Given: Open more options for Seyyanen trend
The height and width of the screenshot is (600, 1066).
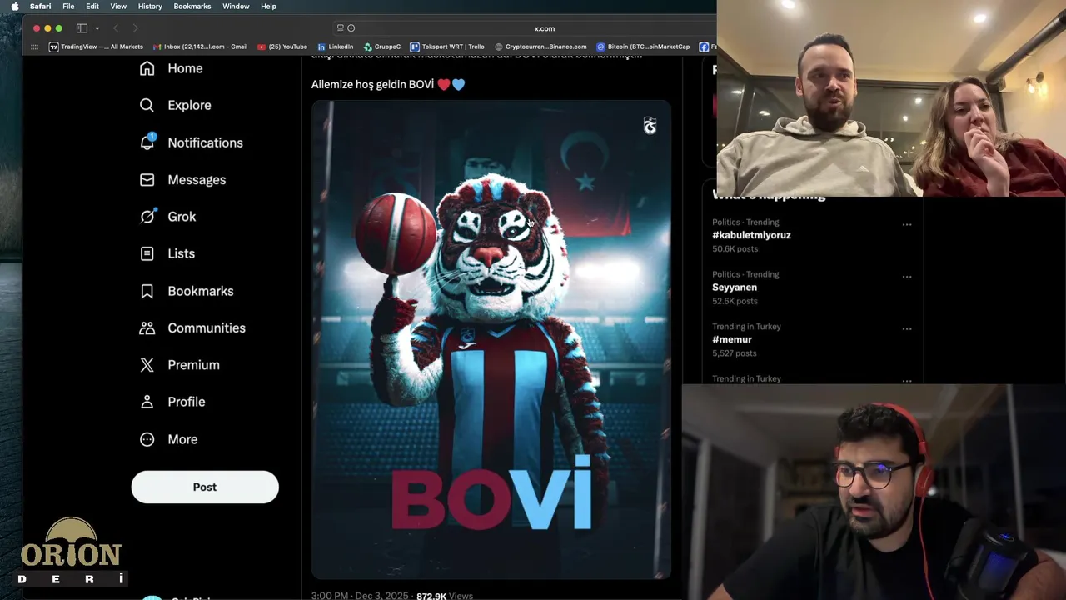Looking at the screenshot, I should coord(907,277).
